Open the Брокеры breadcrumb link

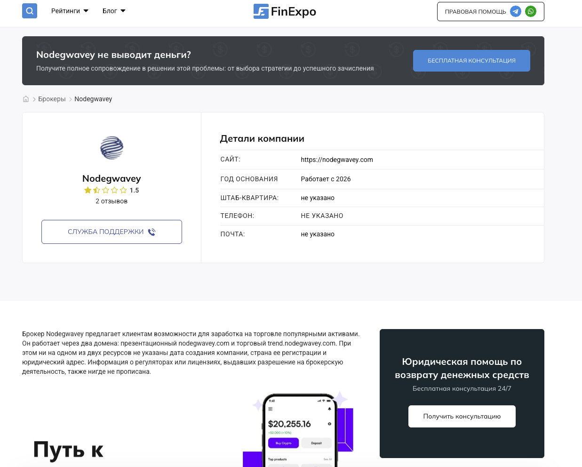[52, 99]
